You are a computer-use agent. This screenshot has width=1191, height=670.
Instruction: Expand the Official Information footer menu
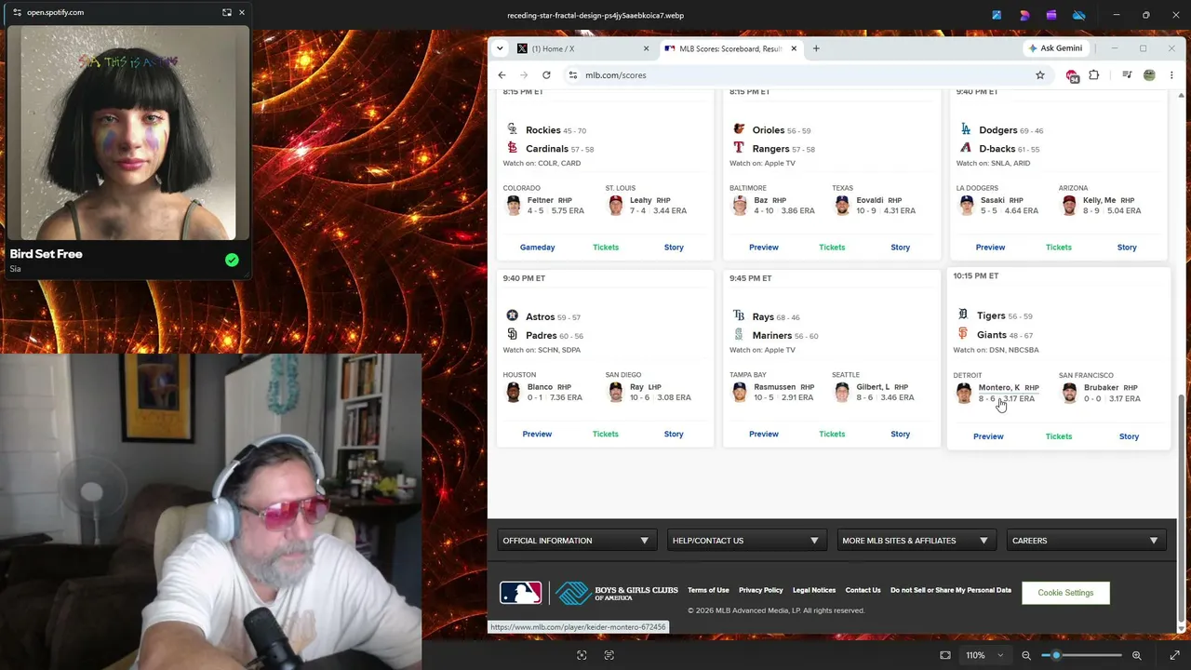pos(576,541)
